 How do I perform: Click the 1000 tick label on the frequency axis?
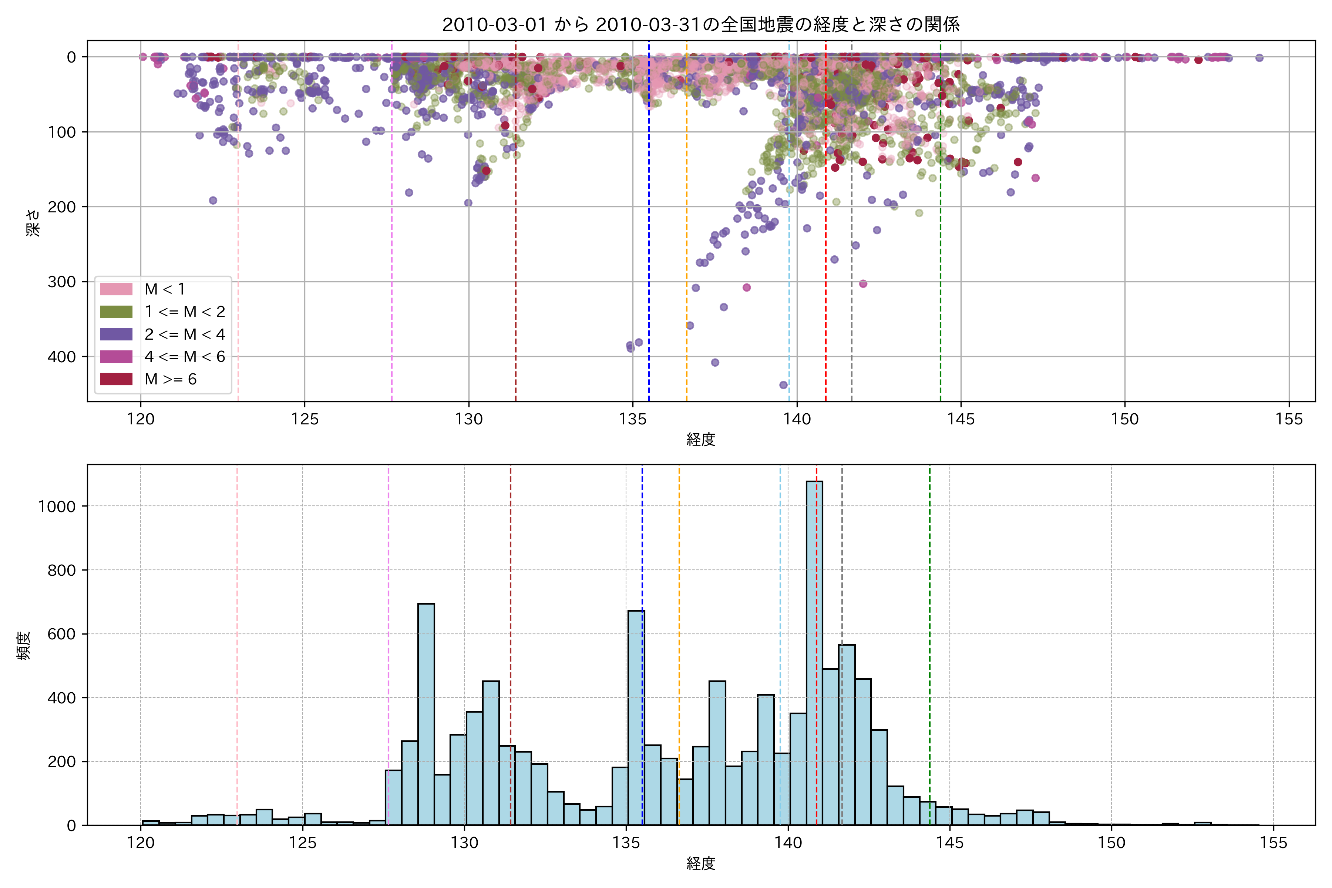[x=57, y=507]
